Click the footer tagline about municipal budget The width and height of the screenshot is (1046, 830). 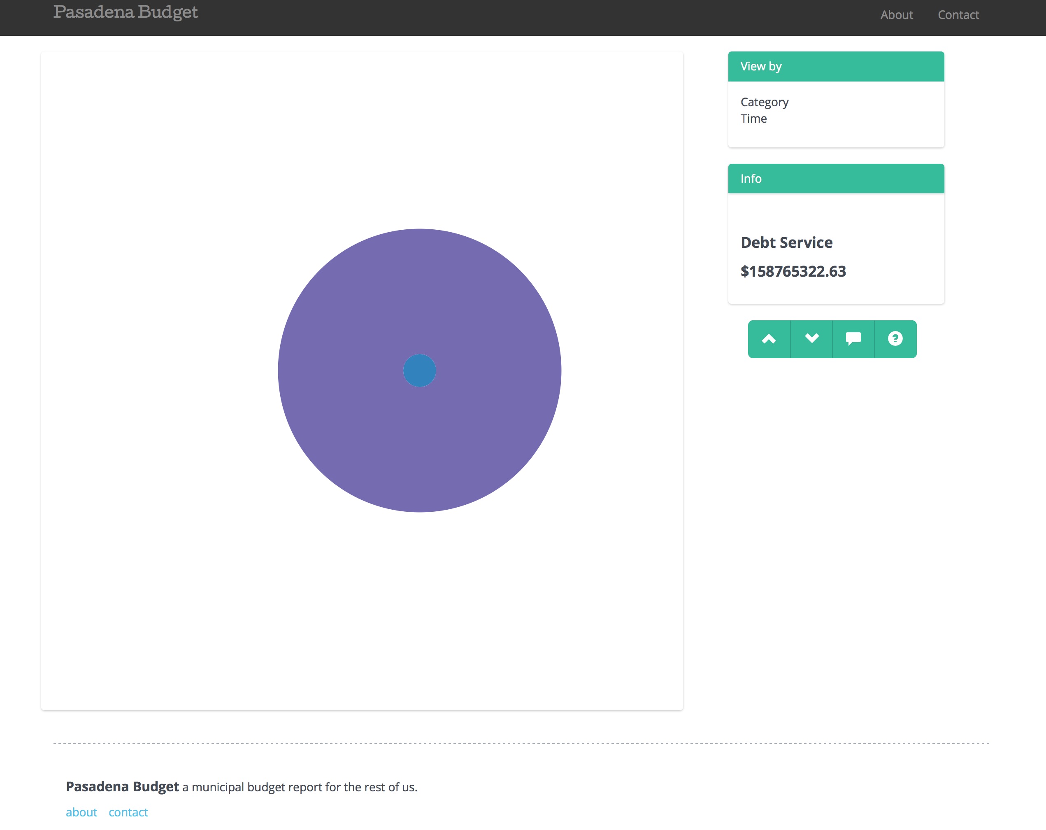tap(299, 787)
